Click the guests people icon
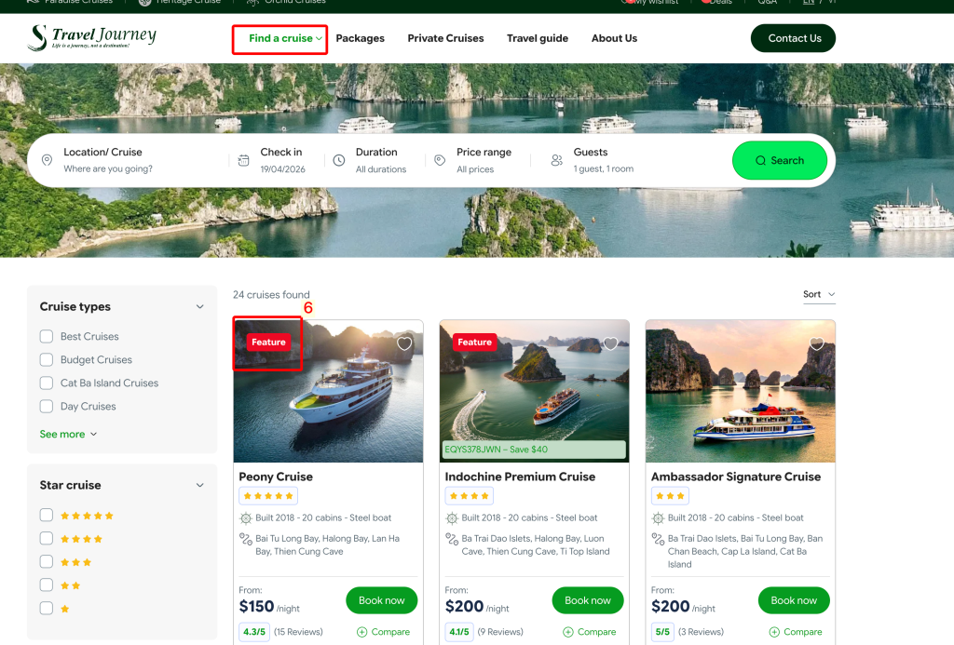 tap(557, 160)
